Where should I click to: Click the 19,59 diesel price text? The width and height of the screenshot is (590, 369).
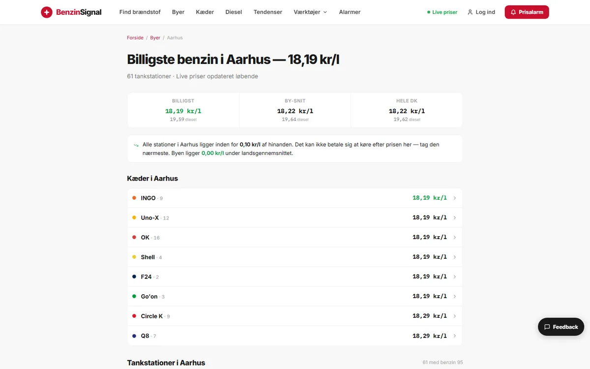click(x=183, y=120)
